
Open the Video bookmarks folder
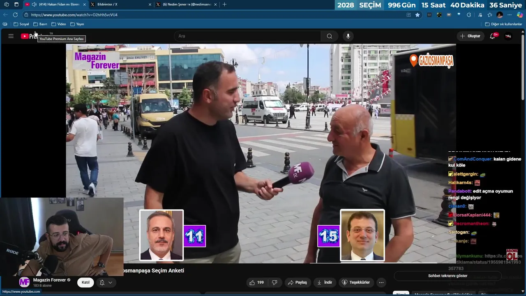click(x=59, y=24)
